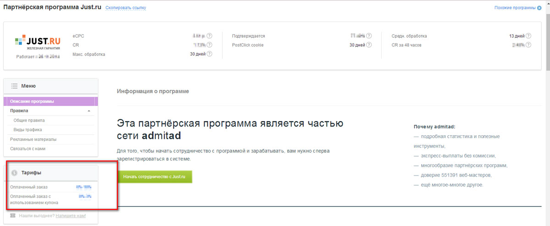Collapse the Правила menu section arrow
Image resolution: width=550 pixels, height=226 pixels.
click(89, 111)
